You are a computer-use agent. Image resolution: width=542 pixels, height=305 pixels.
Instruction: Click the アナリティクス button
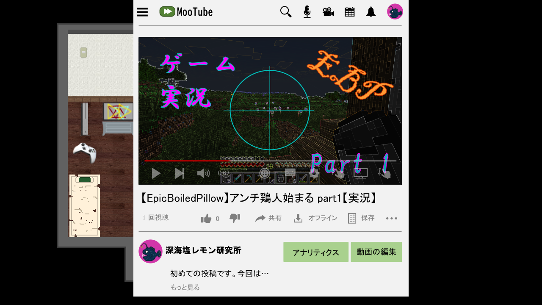pos(315,252)
